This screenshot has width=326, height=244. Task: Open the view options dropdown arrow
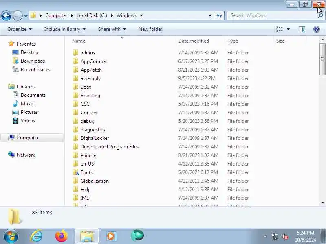289,29
